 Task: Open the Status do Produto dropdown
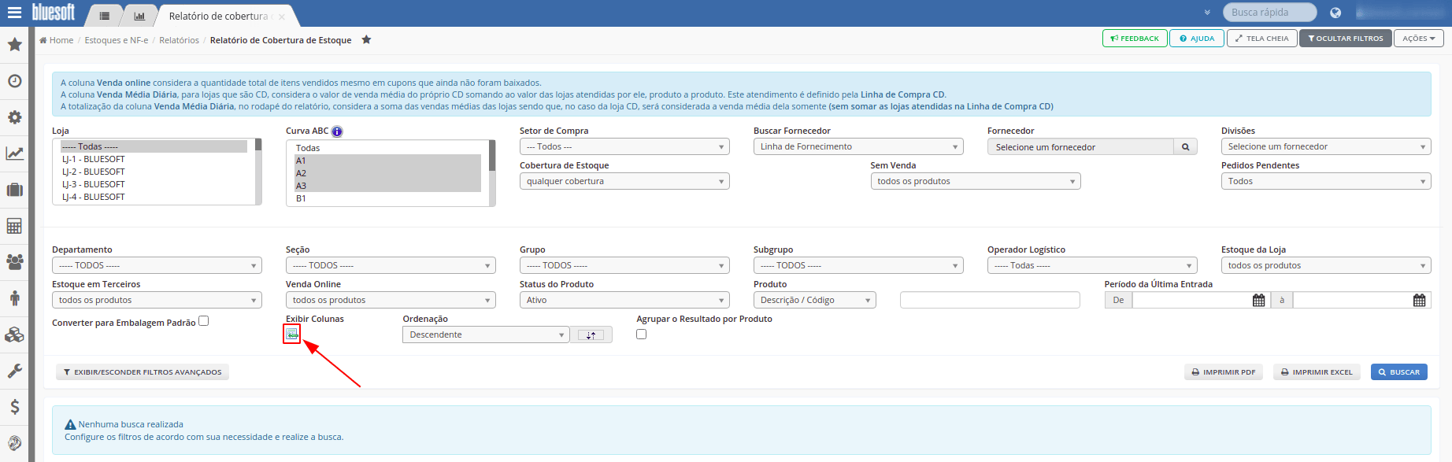[624, 300]
